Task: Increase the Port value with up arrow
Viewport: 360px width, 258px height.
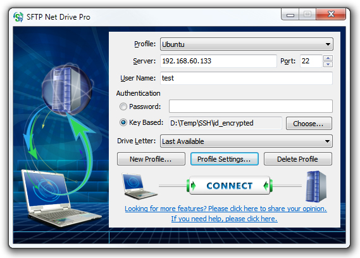Action: (x=328, y=58)
